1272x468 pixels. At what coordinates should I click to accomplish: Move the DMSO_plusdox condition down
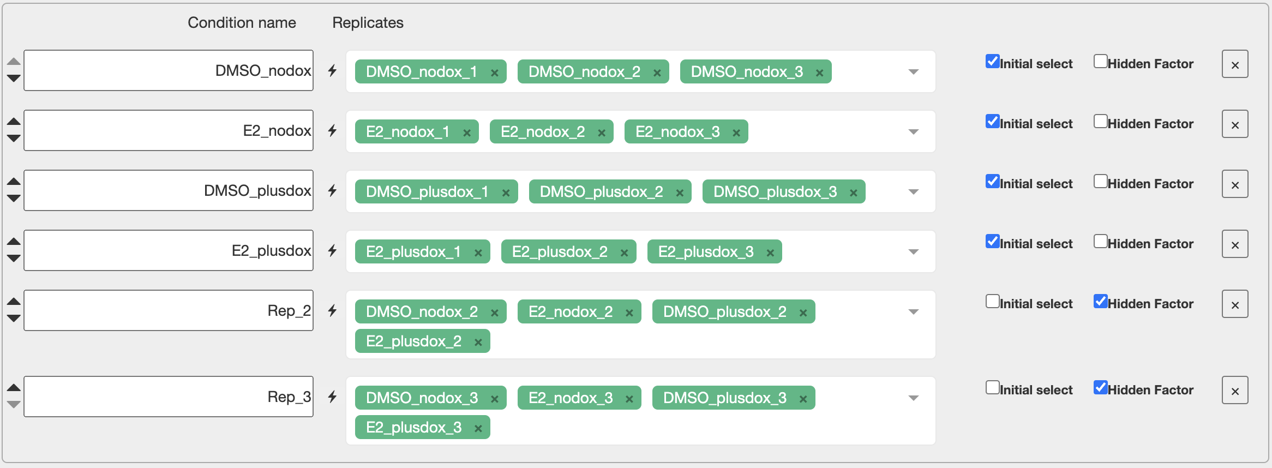pos(14,198)
